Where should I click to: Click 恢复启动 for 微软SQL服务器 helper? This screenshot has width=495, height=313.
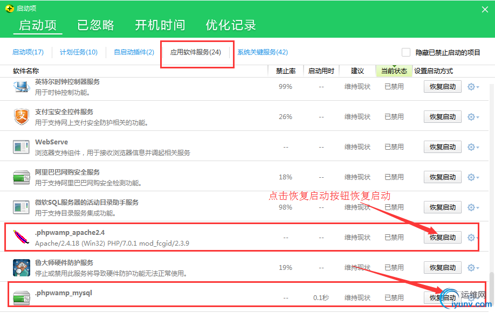coord(442,207)
